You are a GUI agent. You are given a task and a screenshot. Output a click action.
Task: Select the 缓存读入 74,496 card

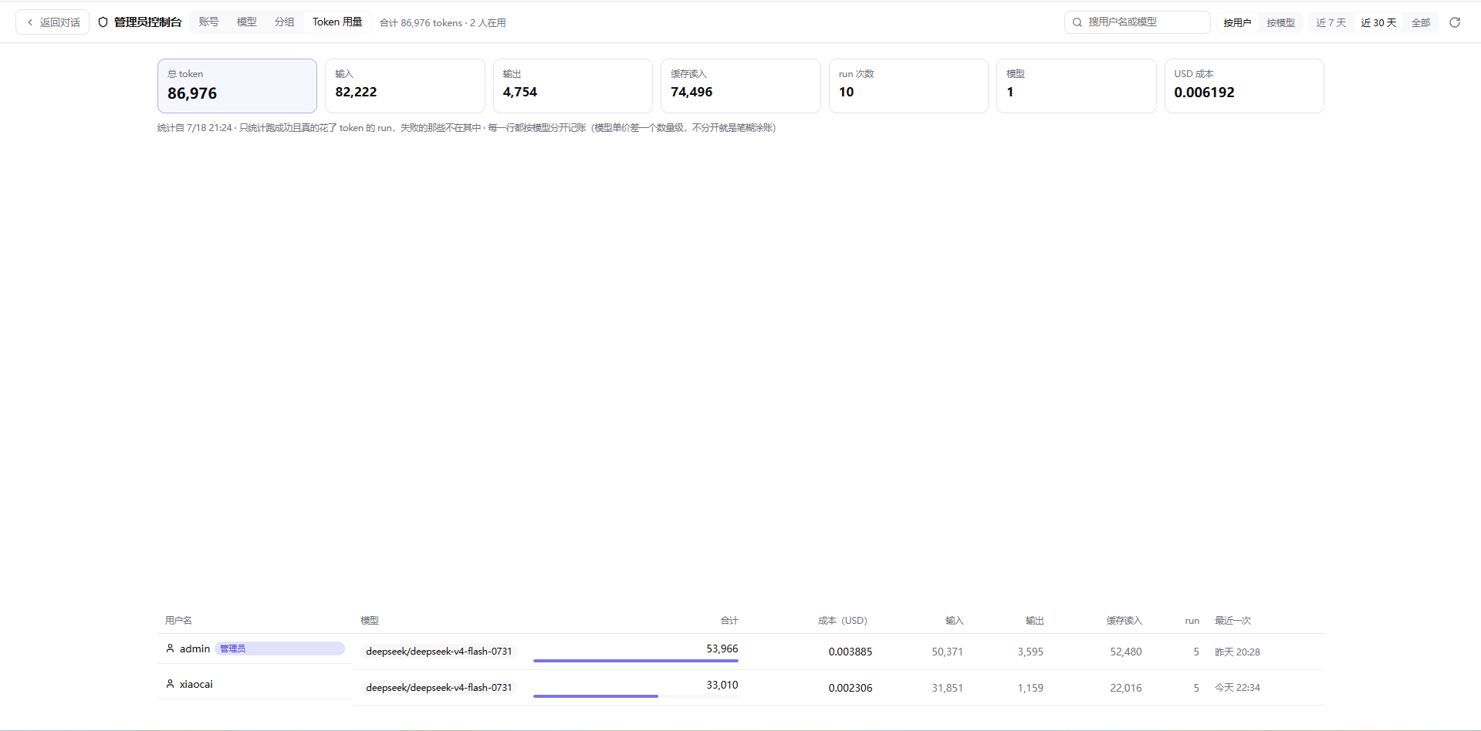741,86
